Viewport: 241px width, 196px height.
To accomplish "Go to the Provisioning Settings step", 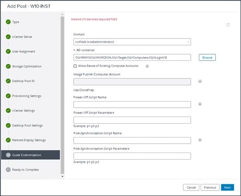I will click(x=27, y=96).
